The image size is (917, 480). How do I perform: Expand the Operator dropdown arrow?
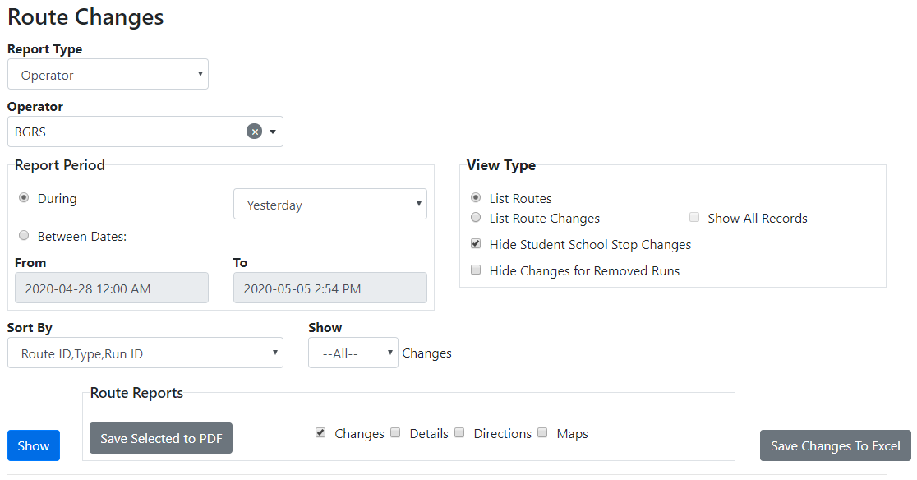click(x=273, y=132)
